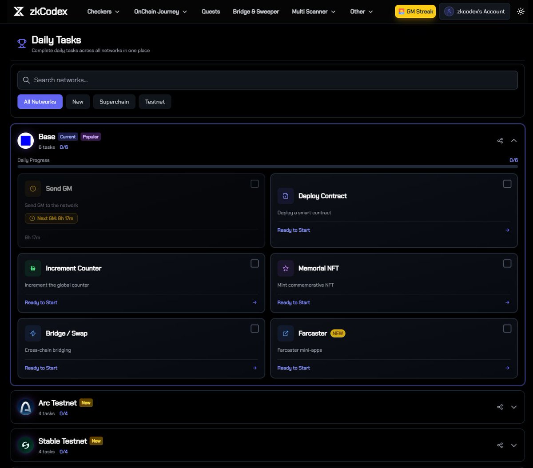This screenshot has width=533, height=468.
Task: Click the Increment Counter green icon
Action: point(33,269)
